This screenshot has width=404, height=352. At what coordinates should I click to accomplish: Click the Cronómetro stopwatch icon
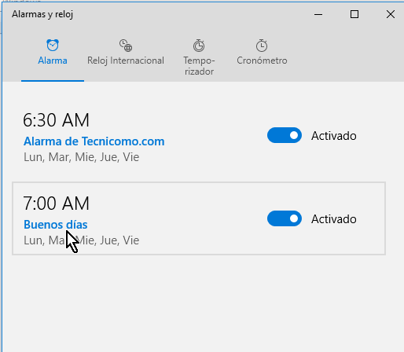262,46
